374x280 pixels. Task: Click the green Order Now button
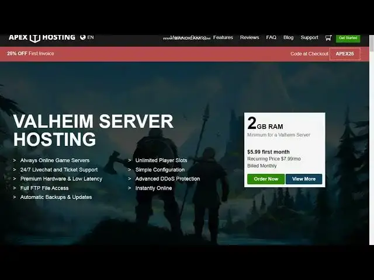(266, 179)
